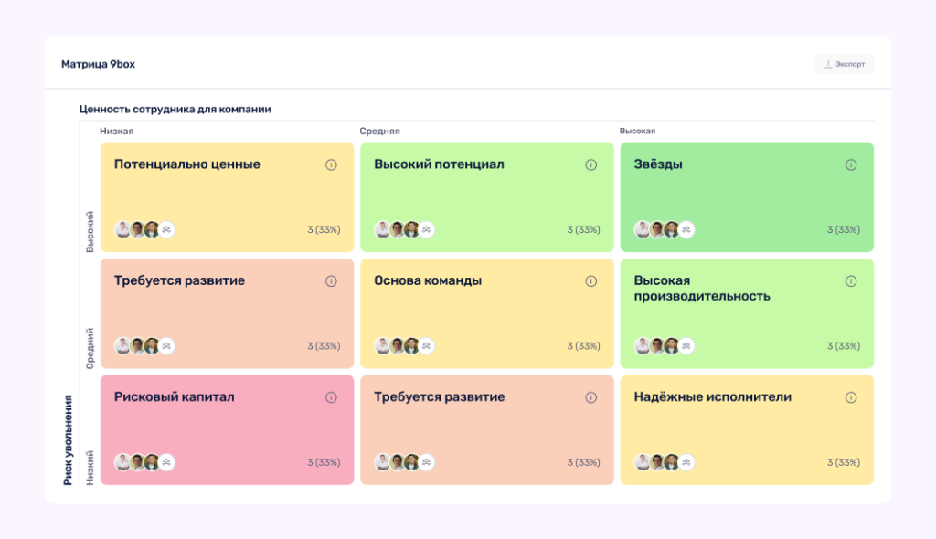The image size is (936, 539).
Task: Click the Рисковый капитал card title
Action: (x=174, y=397)
